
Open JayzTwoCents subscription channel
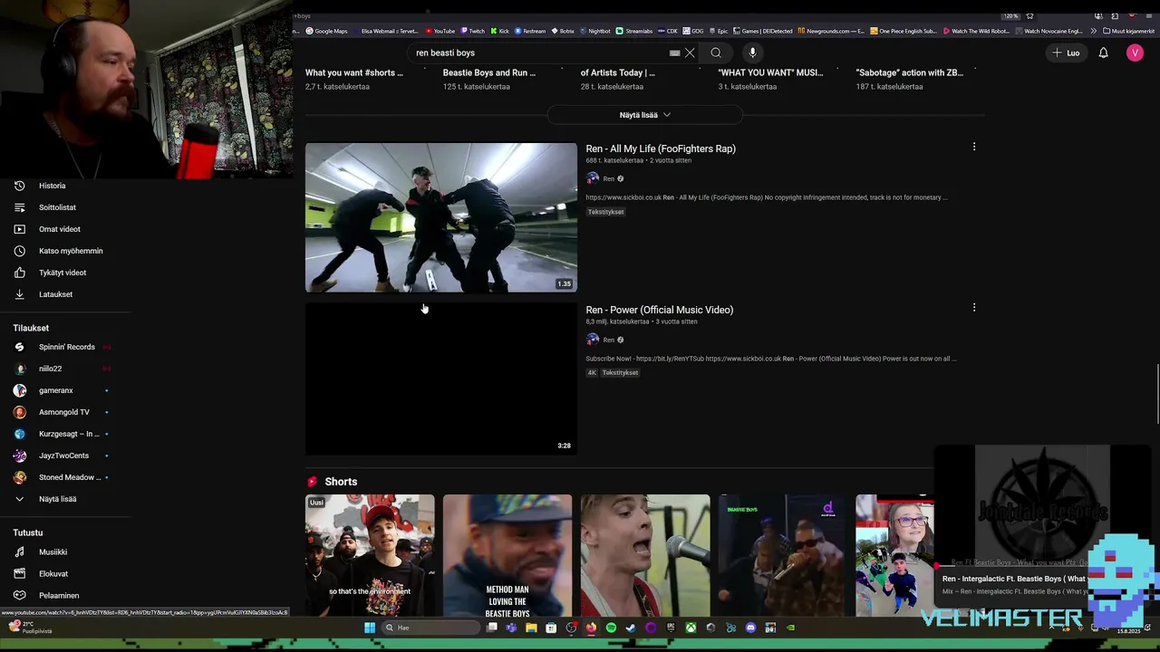click(65, 455)
